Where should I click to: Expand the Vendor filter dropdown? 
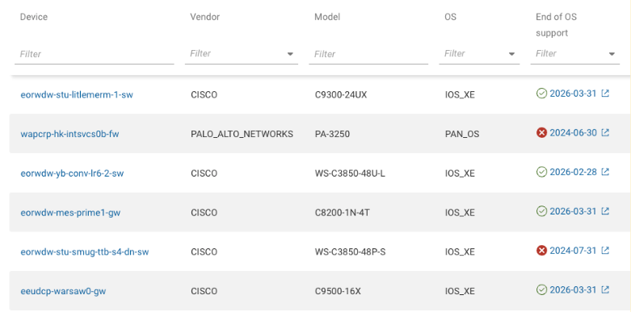tap(290, 54)
